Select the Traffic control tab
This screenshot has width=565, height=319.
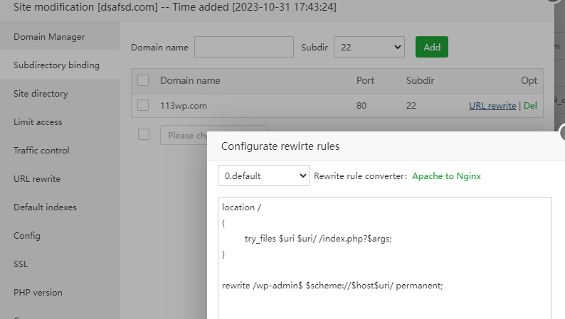[41, 150]
